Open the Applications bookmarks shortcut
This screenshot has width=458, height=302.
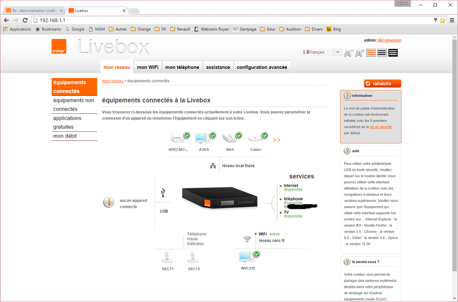(x=17, y=29)
